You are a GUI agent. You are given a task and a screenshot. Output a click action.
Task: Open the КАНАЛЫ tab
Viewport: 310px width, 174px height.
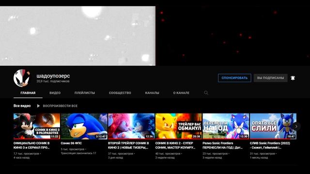[x=152, y=93]
